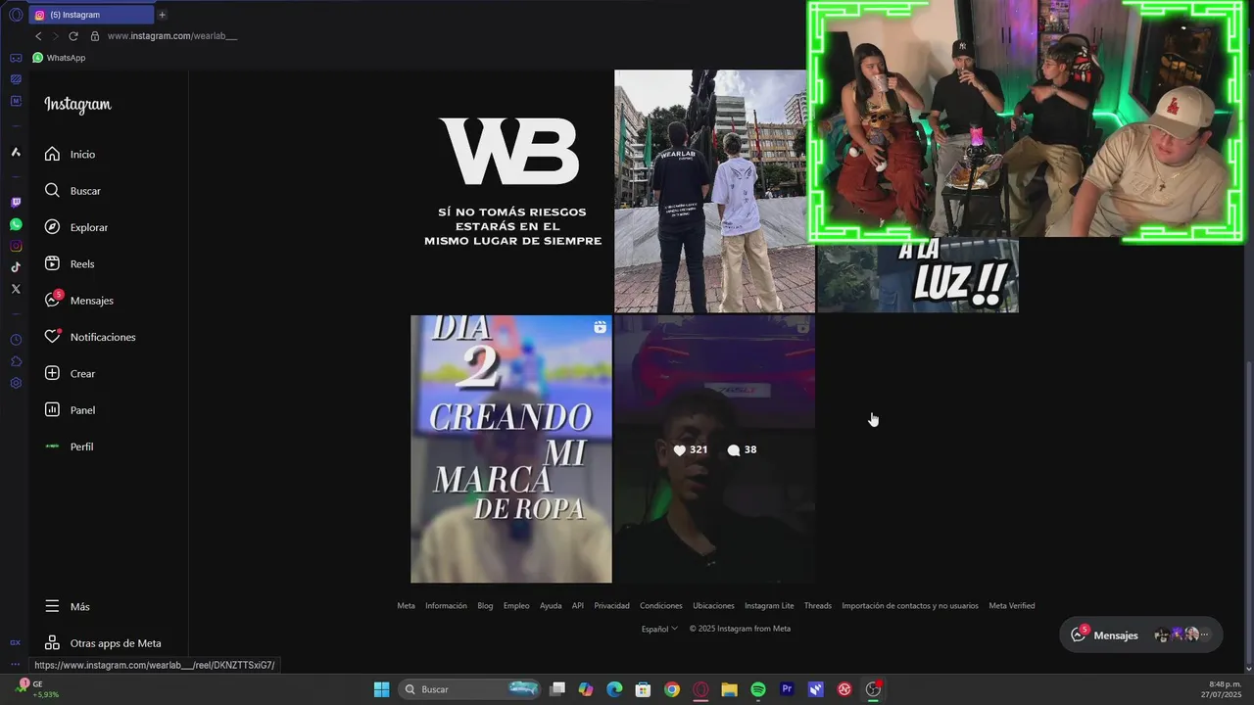Reload the page
This screenshot has width=1254, height=705.
(72, 36)
